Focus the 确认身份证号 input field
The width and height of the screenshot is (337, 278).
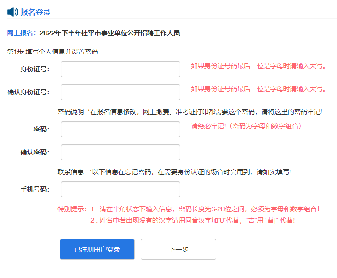[120, 92]
